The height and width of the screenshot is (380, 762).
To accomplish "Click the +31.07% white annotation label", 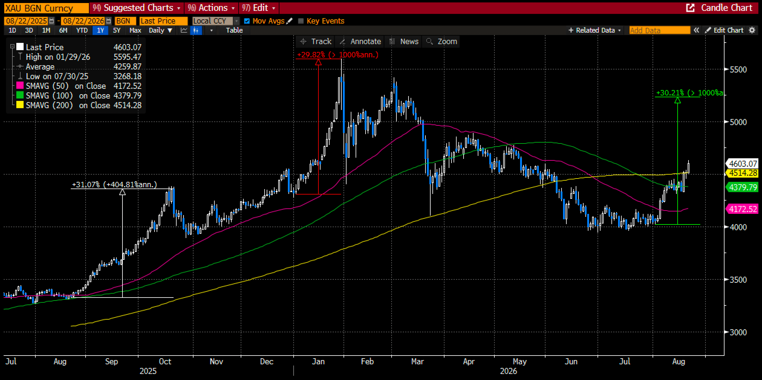I will pyautogui.click(x=115, y=185).
